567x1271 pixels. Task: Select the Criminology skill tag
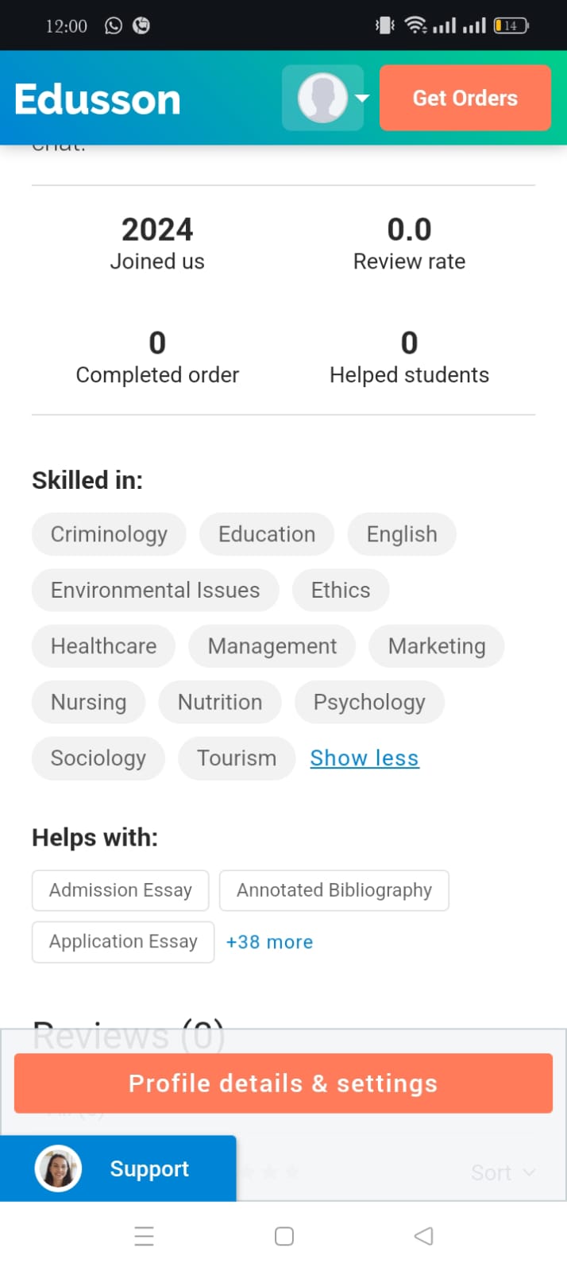coord(109,534)
